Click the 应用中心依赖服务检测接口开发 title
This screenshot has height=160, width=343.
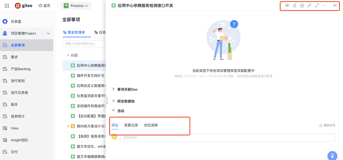coord(145,6)
